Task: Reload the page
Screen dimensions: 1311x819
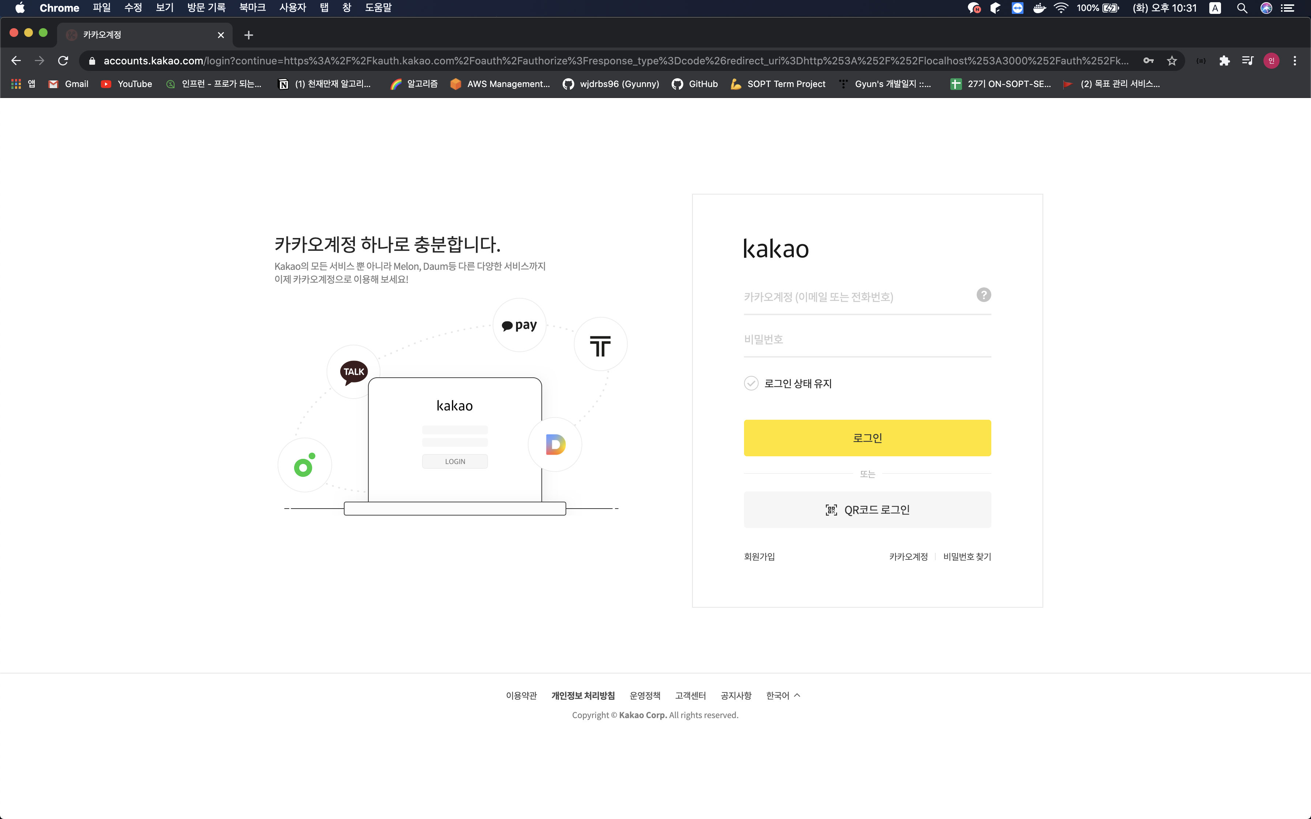Action: pyautogui.click(x=63, y=61)
